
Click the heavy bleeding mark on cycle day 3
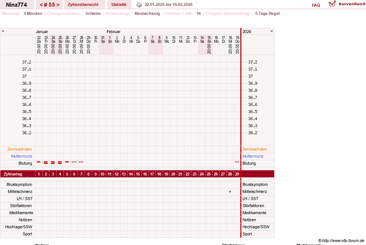tap(53, 162)
